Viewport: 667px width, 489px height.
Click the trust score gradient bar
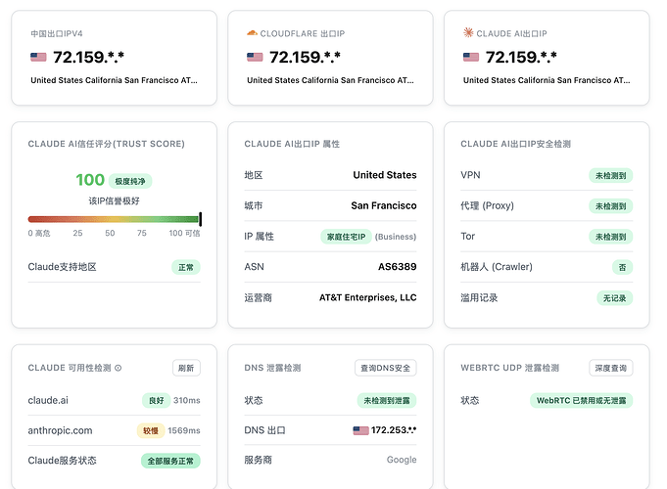[114, 219]
